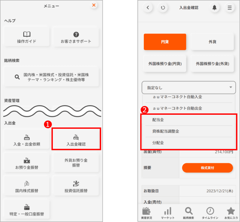
Task: Tap the refresh icon at the top
Action: [x=163, y=7]
